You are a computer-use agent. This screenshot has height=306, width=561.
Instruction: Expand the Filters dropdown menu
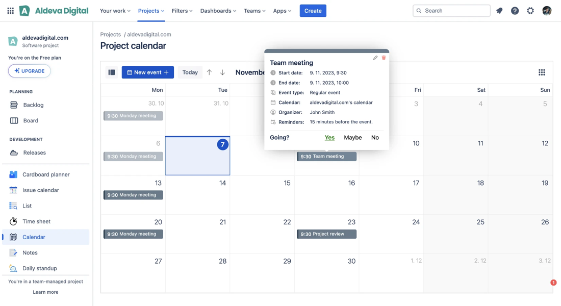[182, 11]
